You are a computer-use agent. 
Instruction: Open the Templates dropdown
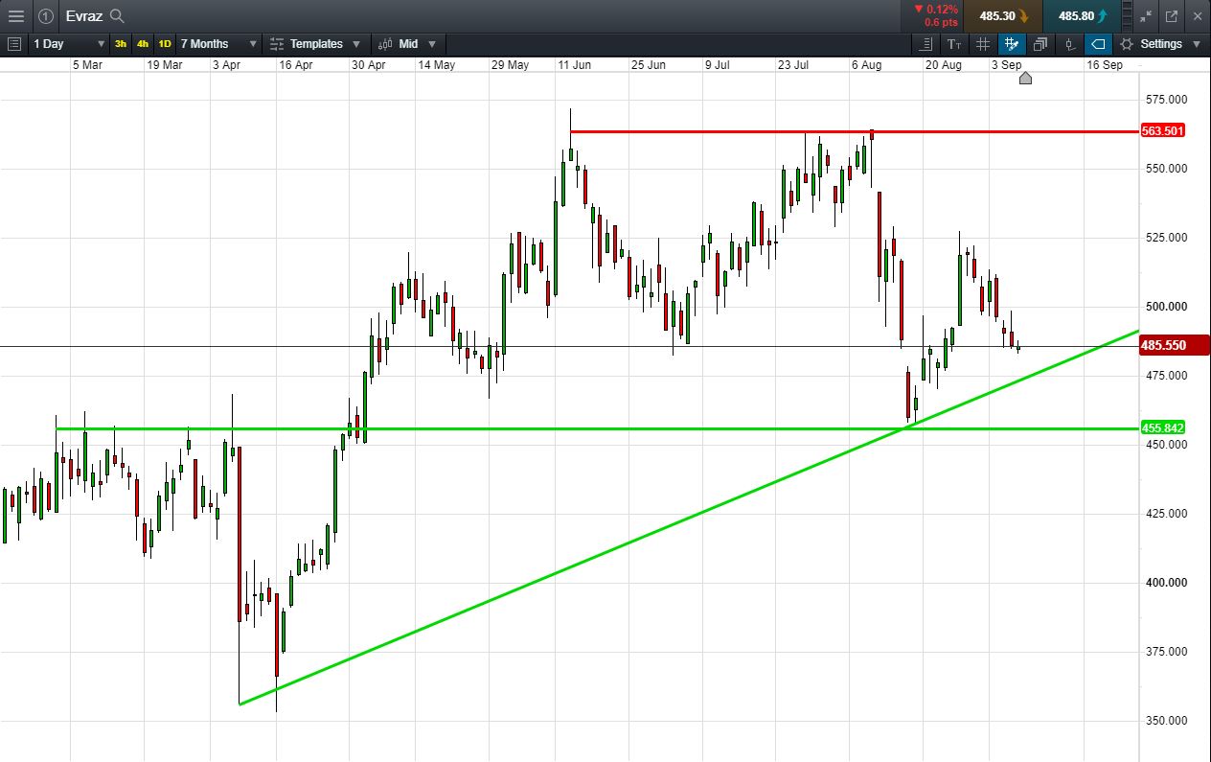pyautogui.click(x=315, y=44)
